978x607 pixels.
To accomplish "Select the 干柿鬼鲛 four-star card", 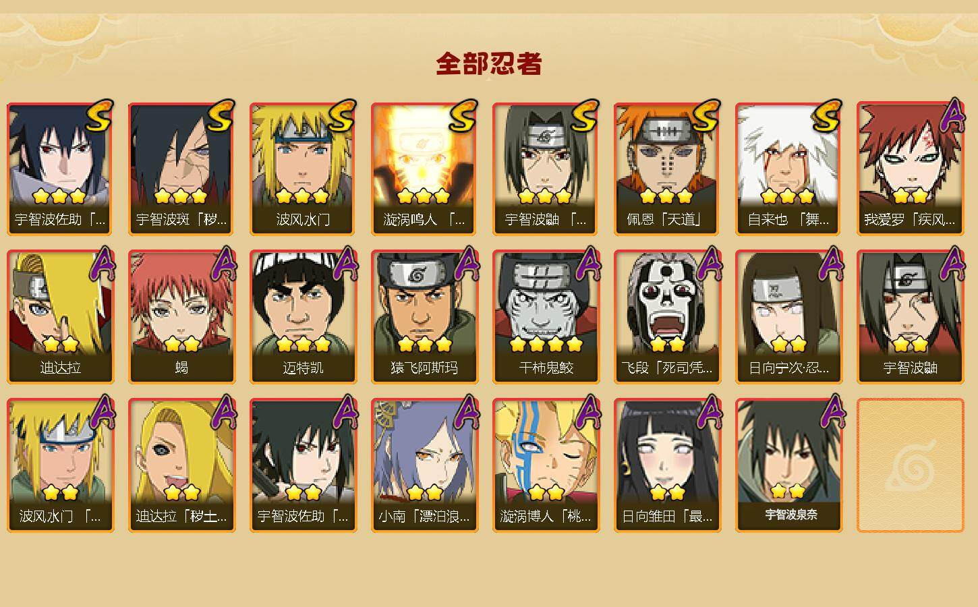I will tap(546, 317).
